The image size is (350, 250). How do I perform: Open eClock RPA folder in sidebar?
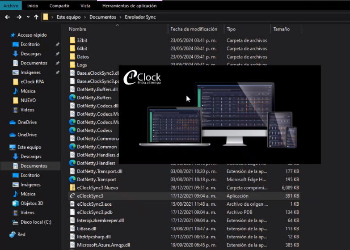[x=32, y=82]
